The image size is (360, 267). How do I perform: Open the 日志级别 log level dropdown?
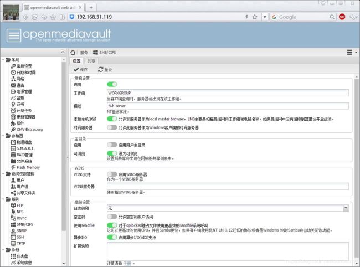[x=346, y=208]
